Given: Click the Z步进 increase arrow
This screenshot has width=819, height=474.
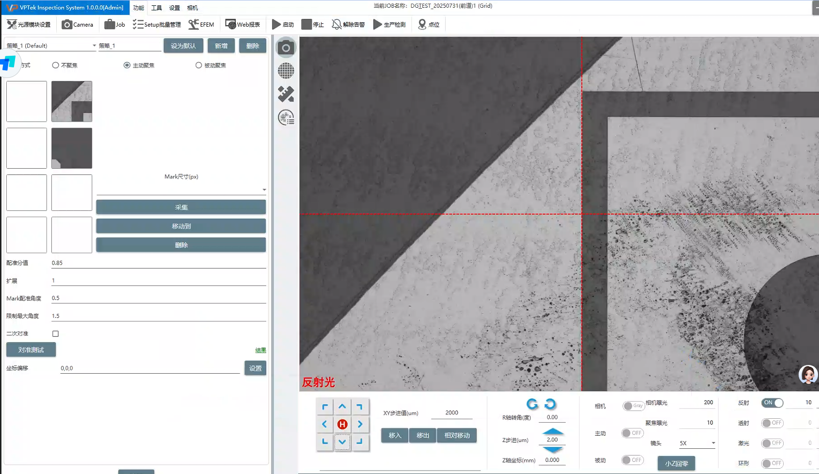Looking at the screenshot, I should pyautogui.click(x=552, y=431).
